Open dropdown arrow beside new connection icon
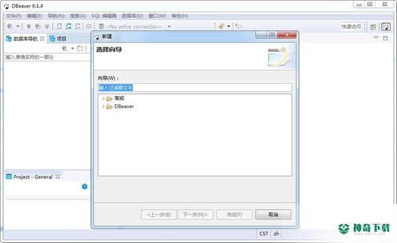The image size is (397, 243). click(x=18, y=26)
